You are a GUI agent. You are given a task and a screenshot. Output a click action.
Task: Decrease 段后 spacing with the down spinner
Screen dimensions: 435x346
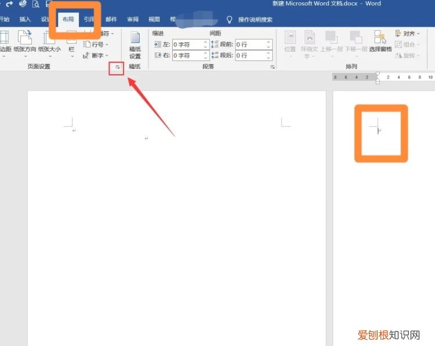(x=269, y=57)
